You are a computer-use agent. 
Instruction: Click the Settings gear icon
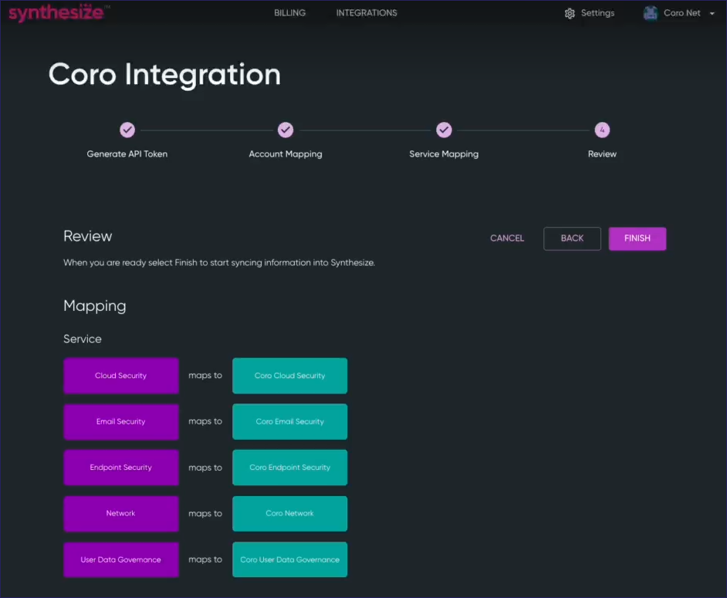(x=570, y=13)
